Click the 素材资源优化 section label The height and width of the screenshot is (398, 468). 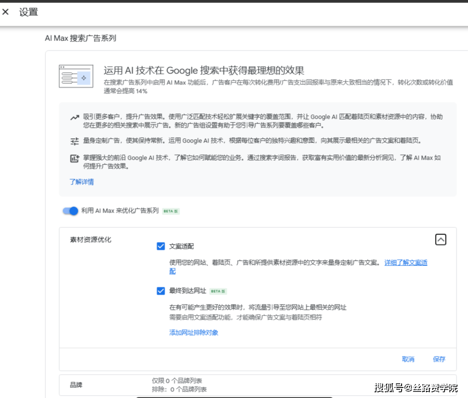pyautogui.click(x=90, y=240)
